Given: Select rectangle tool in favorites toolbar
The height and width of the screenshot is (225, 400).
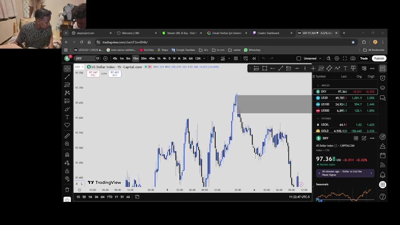Looking at the screenshot, I should click(265, 68).
